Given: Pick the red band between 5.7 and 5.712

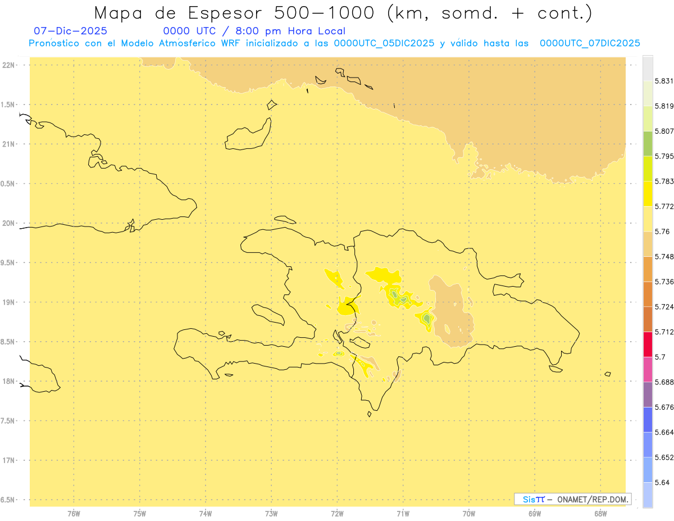Looking at the screenshot, I should 648,344.
